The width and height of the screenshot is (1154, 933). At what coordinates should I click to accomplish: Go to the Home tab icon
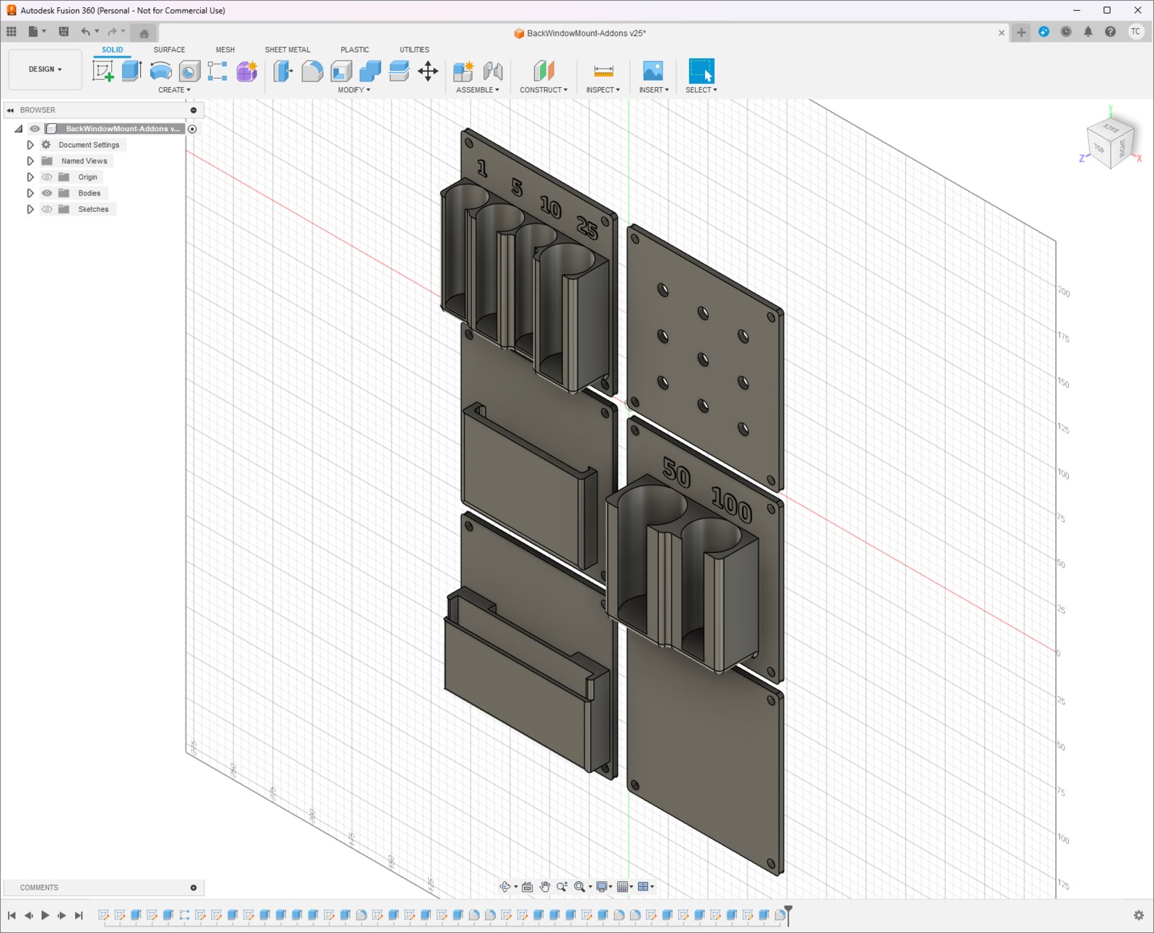[x=144, y=33]
